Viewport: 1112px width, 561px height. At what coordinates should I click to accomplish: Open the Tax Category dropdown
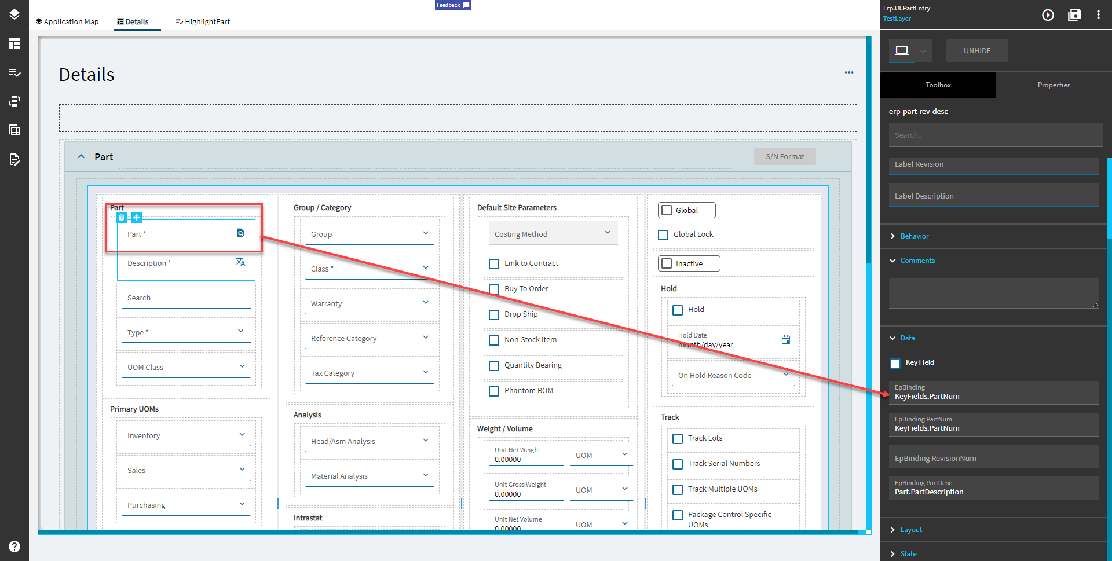pyautogui.click(x=370, y=373)
